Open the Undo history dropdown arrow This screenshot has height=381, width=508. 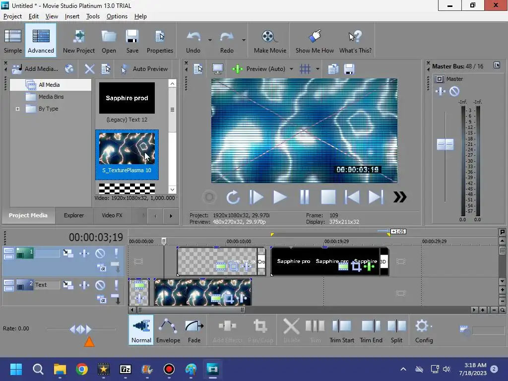tap(210, 40)
